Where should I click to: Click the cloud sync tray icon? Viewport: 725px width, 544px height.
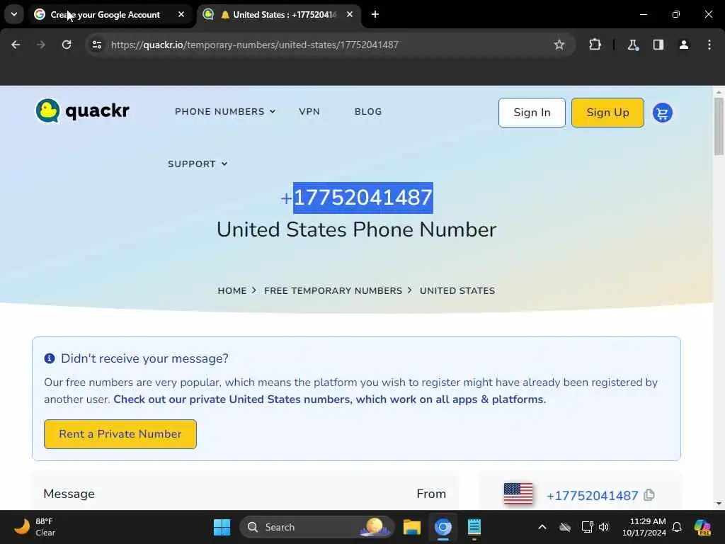pyautogui.click(x=564, y=527)
